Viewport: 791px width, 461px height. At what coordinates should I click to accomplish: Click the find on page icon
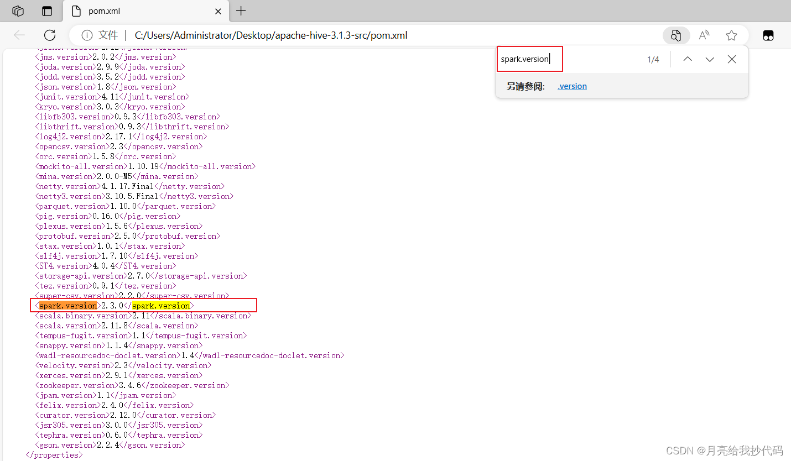click(x=676, y=35)
